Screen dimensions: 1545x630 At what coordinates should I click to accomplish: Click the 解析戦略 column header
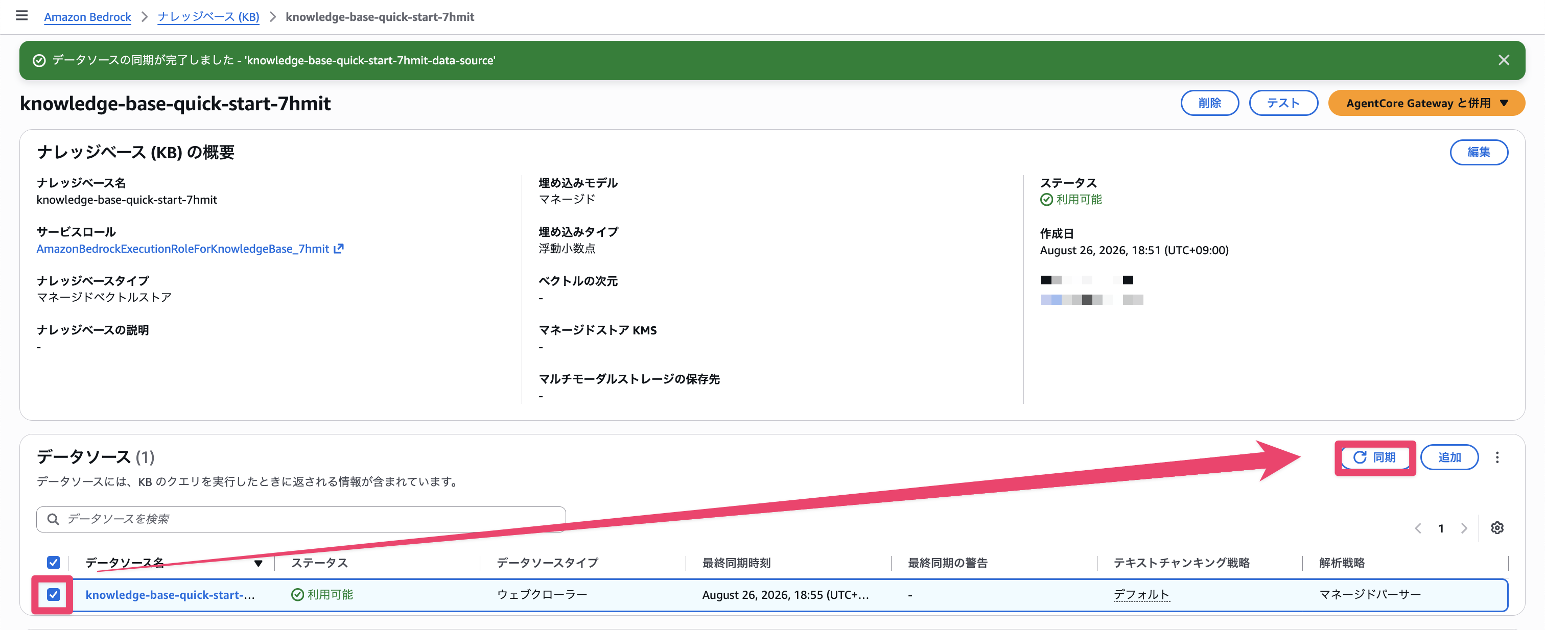pos(1342,563)
